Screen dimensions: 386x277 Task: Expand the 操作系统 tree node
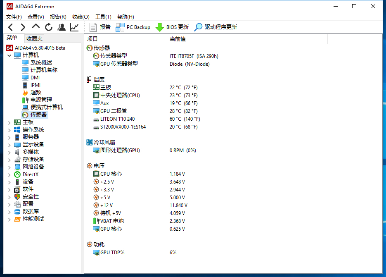(9, 130)
